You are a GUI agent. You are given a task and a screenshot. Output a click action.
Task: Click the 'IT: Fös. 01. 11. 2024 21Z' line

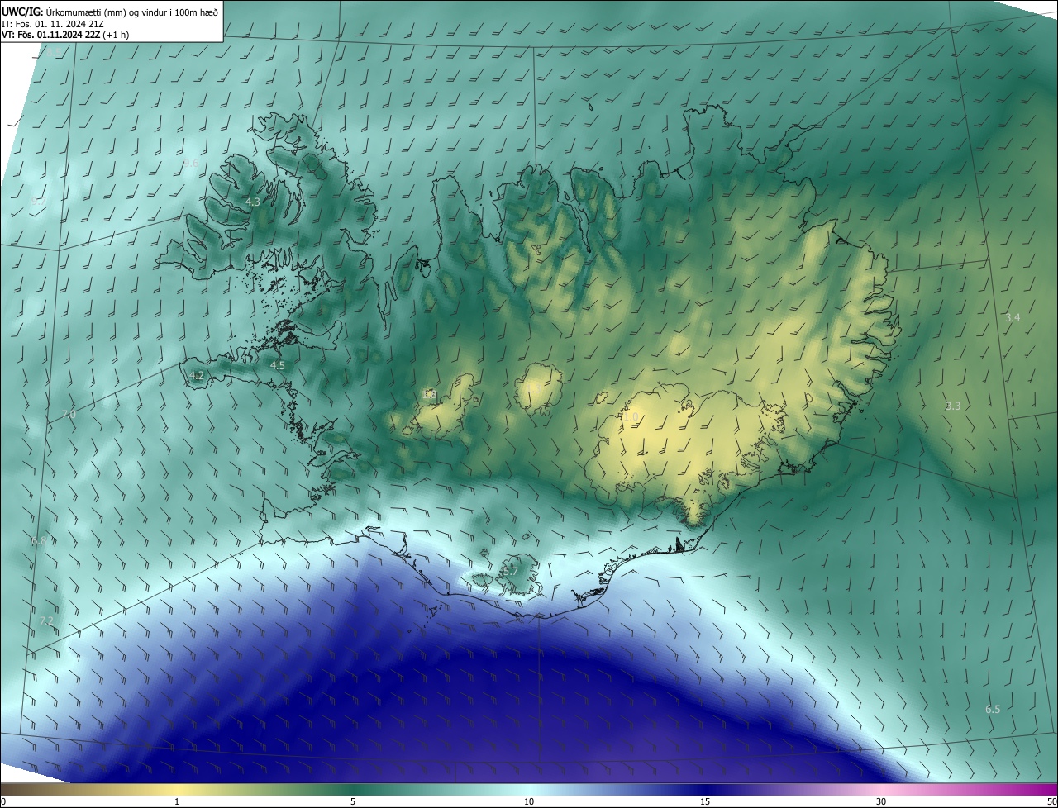[52, 23]
